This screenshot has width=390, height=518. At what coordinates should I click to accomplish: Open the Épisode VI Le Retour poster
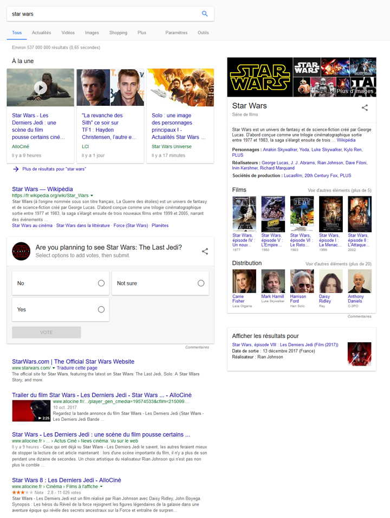302,214
